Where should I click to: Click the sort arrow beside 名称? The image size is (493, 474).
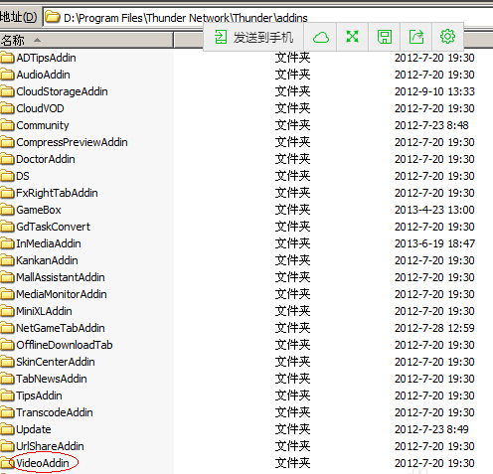(37, 40)
